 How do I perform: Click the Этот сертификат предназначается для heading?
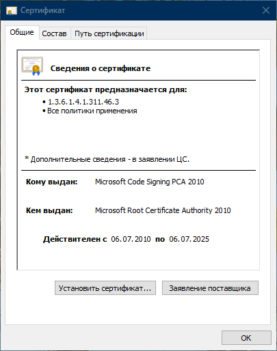pos(105,89)
